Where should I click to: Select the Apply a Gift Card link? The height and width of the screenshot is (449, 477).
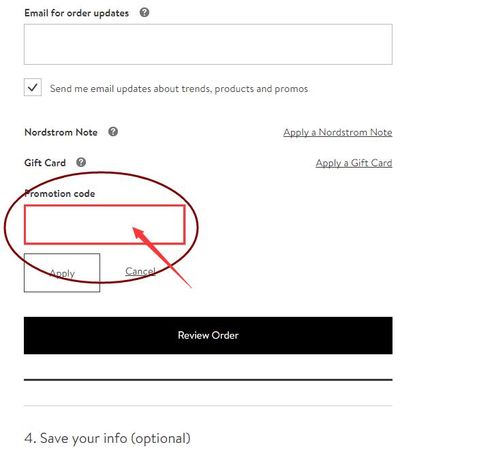pos(354,163)
